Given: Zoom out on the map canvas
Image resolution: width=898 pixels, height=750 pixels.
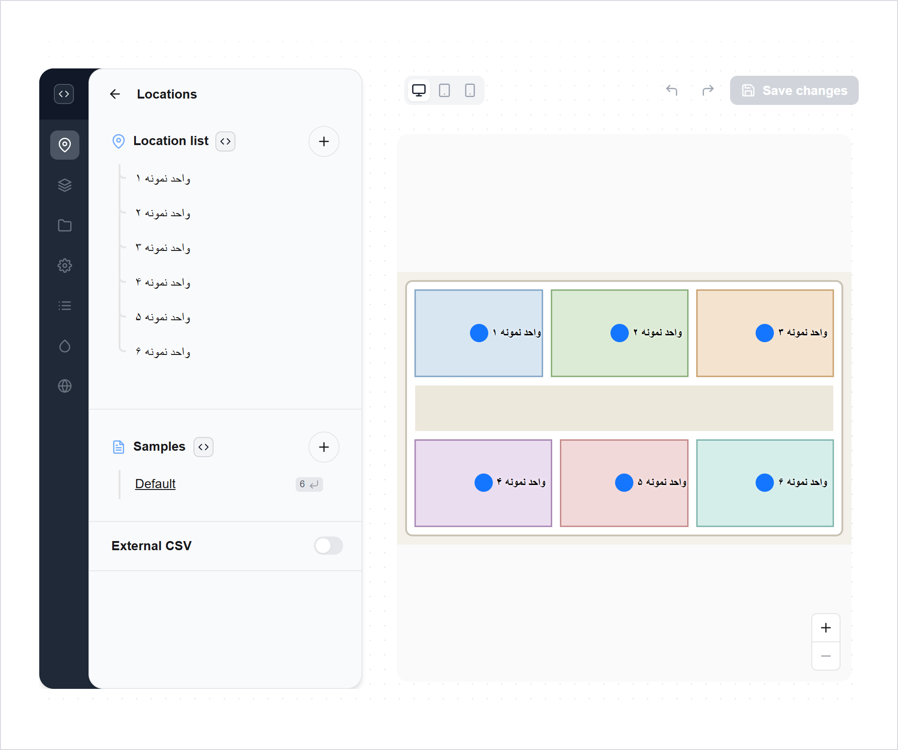Looking at the screenshot, I should pos(826,656).
